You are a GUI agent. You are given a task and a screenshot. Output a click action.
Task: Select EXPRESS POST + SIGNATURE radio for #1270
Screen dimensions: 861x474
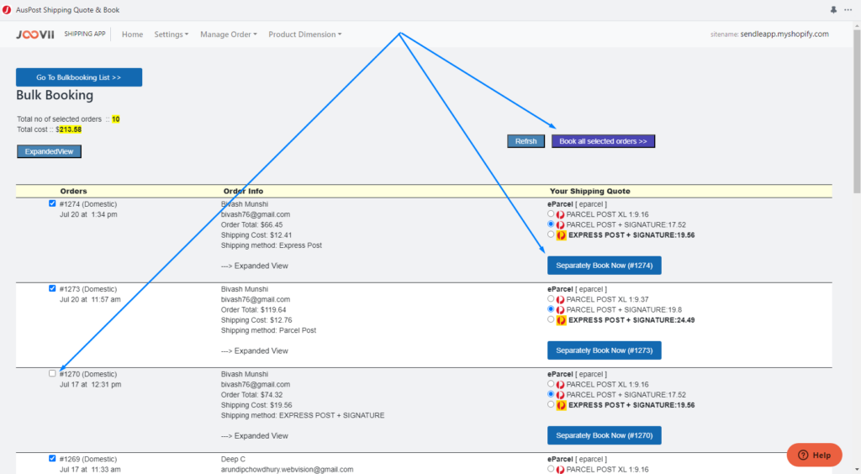[551, 405]
